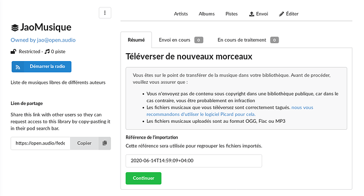The width and height of the screenshot is (364, 196).
Task: Open the Picard software recommendation link
Action: coord(230,111)
